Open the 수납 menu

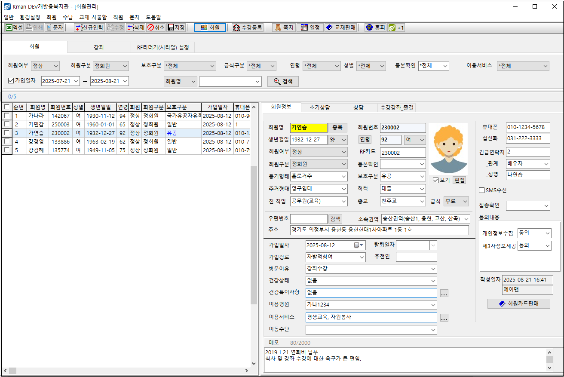coord(67,17)
